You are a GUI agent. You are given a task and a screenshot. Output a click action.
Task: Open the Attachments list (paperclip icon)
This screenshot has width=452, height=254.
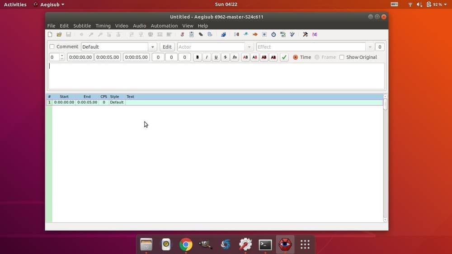201,34
